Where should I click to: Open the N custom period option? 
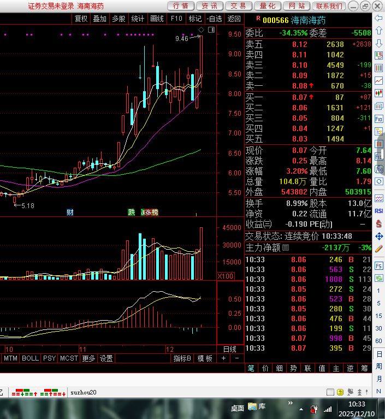pos(378,391)
